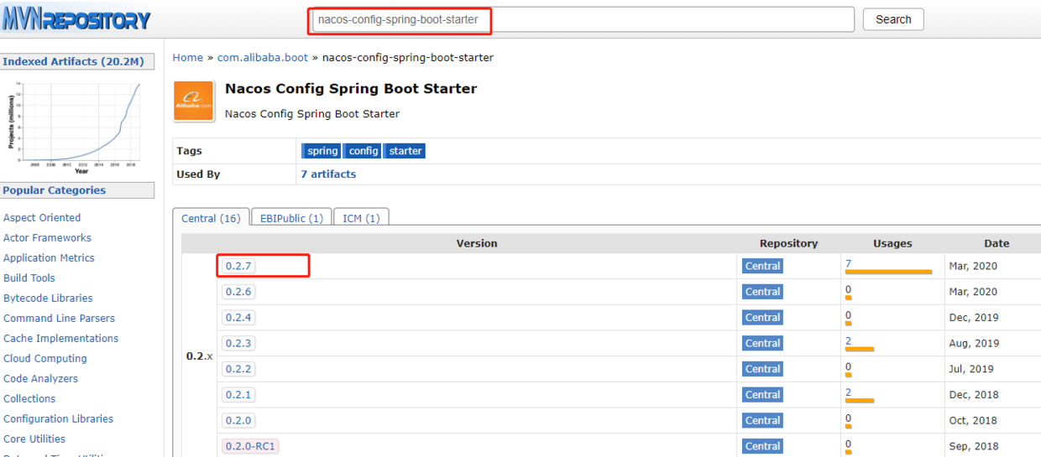Open version 0.2.2
Screen dimensions: 1041x457
(x=238, y=369)
